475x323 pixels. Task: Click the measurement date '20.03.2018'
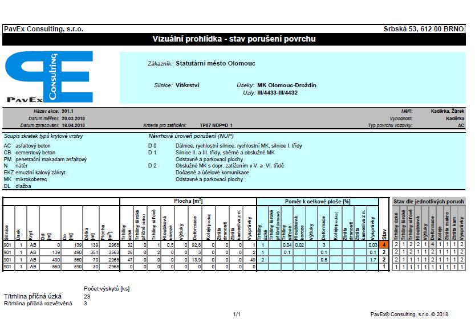[74, 118]
